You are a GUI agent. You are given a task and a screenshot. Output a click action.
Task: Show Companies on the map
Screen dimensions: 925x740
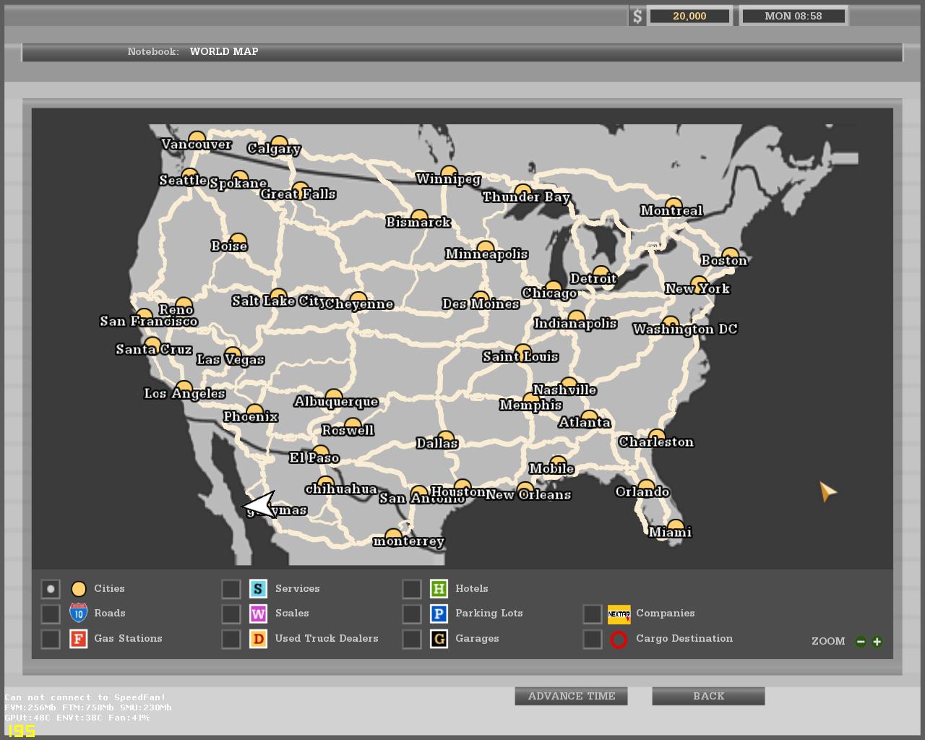pyautogui.click(x=593, y=614)
